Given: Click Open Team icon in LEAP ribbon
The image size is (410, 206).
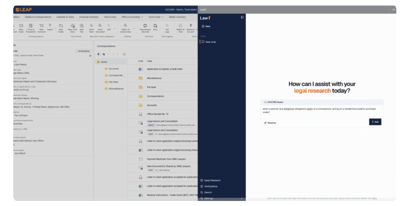Looking at the screenshot, I should tap(91, 26).
